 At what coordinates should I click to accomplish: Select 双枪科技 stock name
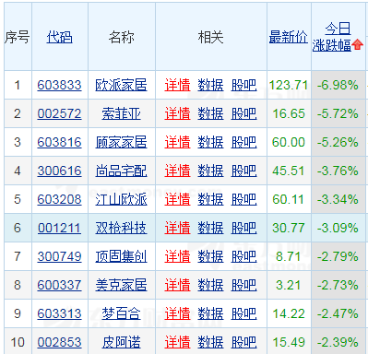121,228
